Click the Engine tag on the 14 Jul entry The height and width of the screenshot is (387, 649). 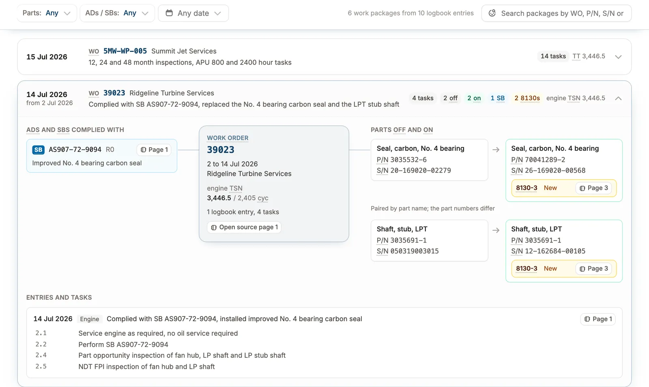pos(89,319)
